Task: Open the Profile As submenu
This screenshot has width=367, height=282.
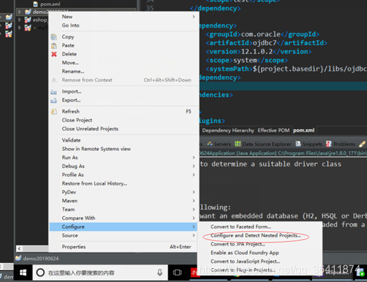Action: pyautogui.click(x=124, y=175)
